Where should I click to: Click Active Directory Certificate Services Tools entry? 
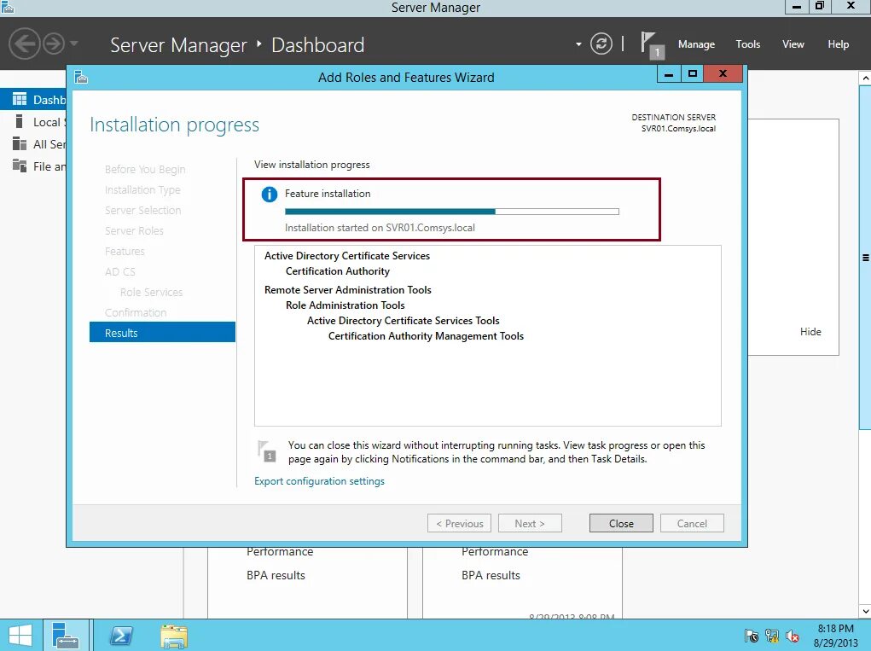coord(404,321)
